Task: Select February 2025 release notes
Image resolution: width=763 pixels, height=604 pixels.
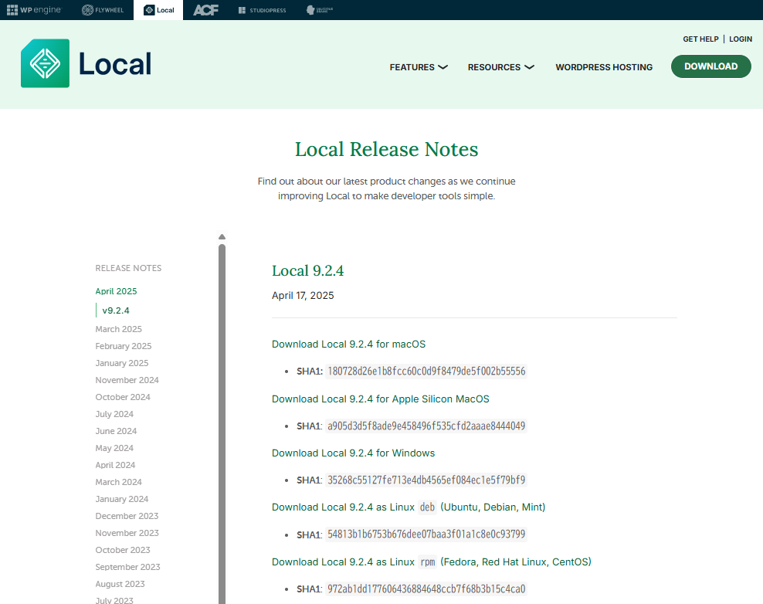Action: pos(123,346)
